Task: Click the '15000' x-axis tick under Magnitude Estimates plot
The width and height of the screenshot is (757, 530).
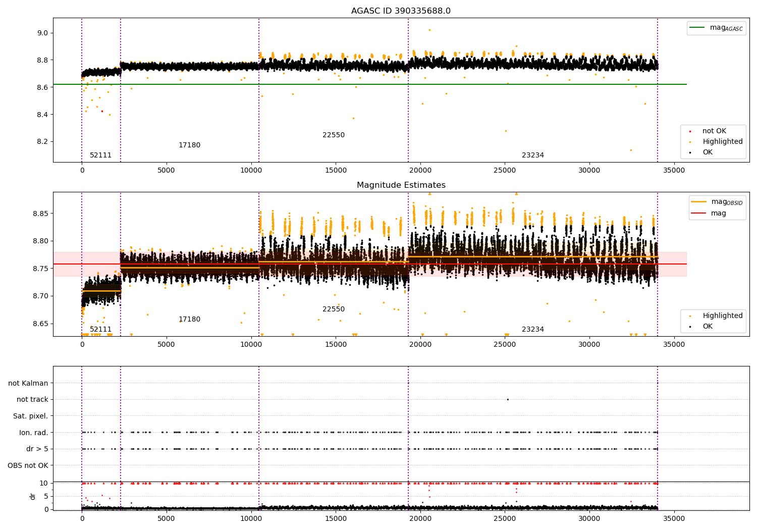Action: [336, 345]
